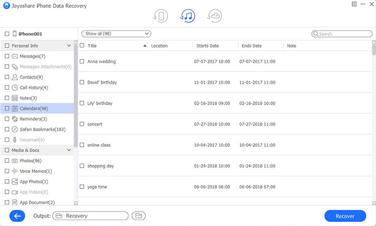Open the menu icon in title bar

(354, 4)
